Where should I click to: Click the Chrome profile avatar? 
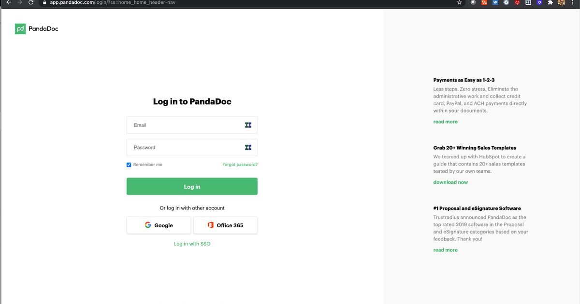pos(561,2)
